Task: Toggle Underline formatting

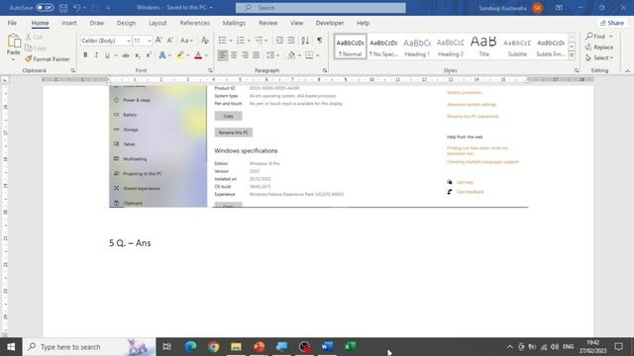Action: [107, 55]
